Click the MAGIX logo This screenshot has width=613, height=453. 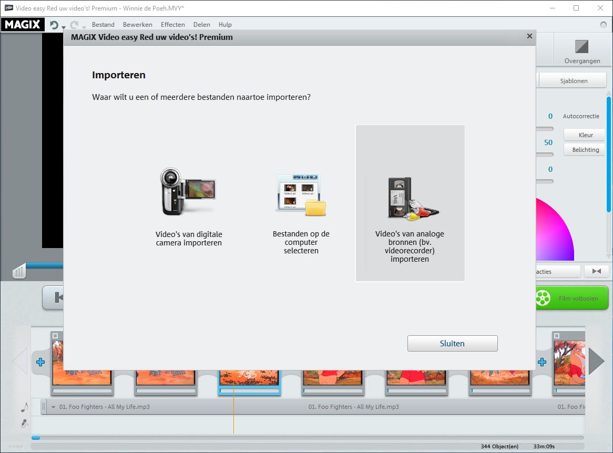pos(23,25)
